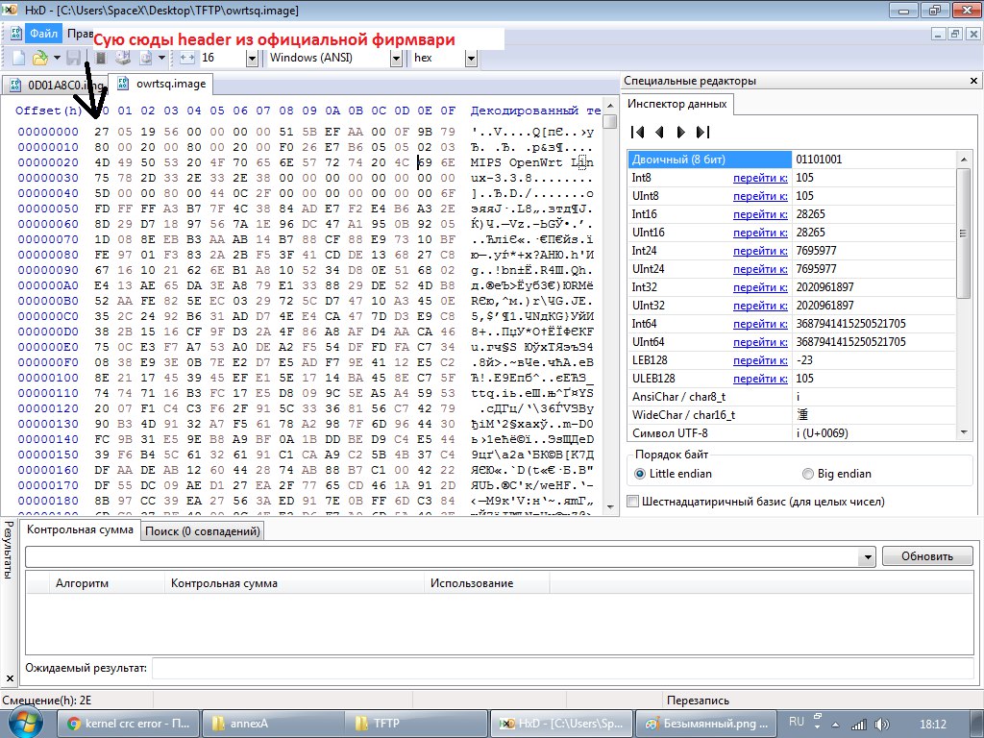Select the owrtsq.image tab
984x738 pixels.
click(x=161, y=84)
